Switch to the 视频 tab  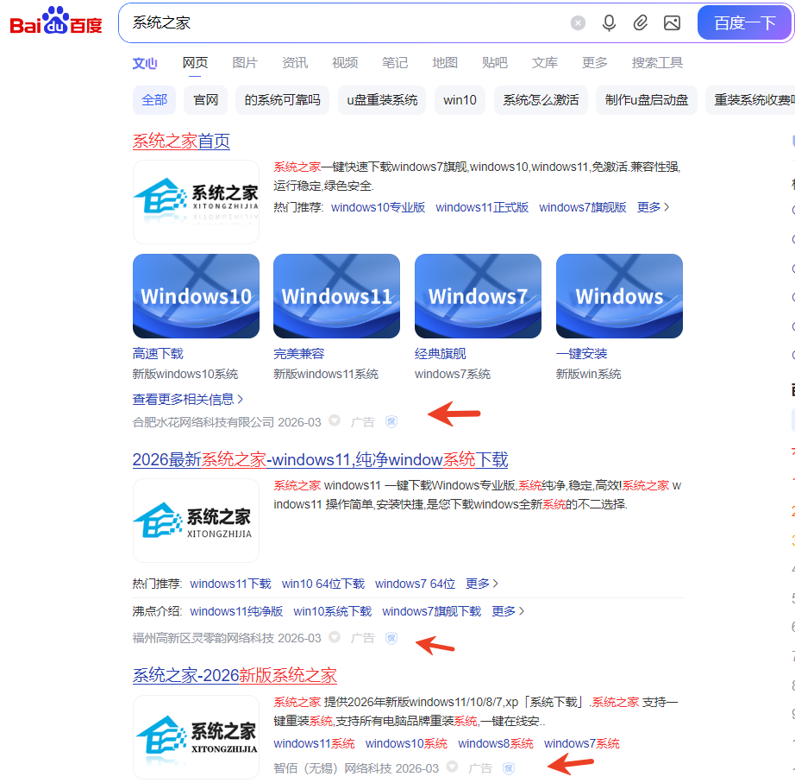(x=345, y=62)
